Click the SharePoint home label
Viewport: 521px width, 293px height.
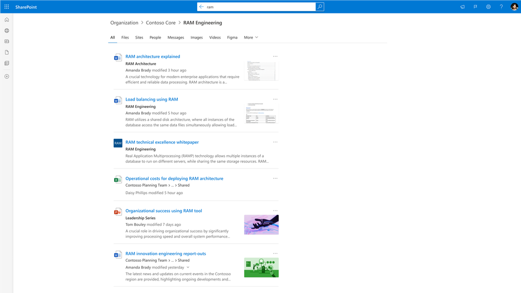(26, 7)
